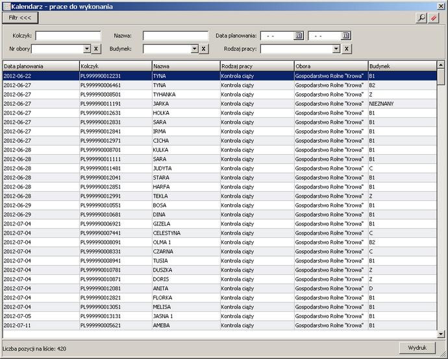Open the Rodzaj pracy dropdown list
448x359 pixels.
336,49
